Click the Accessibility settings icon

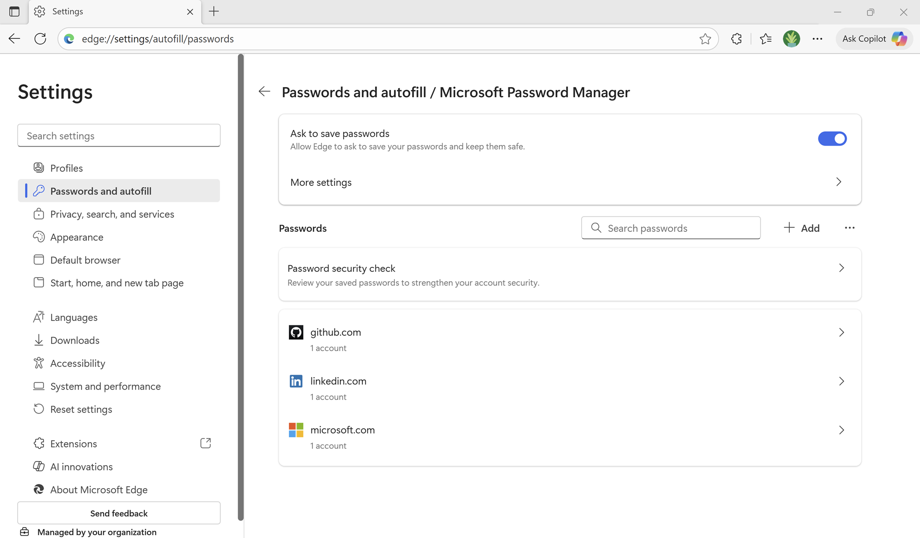point(39,363)
